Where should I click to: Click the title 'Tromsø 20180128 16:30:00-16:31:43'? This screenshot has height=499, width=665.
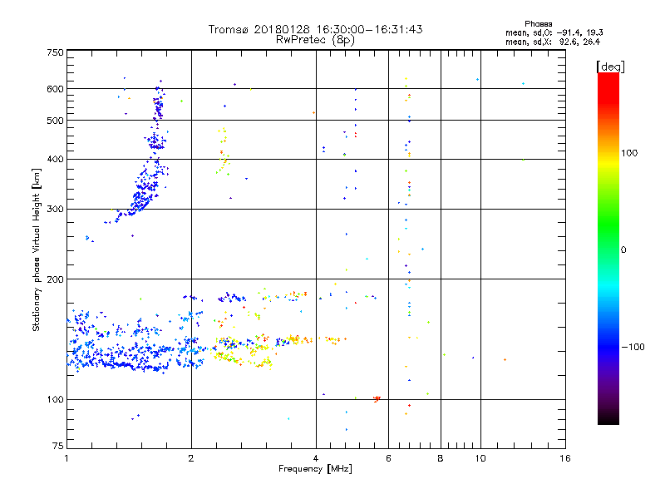pyautogui.click(x=315, y=29)
